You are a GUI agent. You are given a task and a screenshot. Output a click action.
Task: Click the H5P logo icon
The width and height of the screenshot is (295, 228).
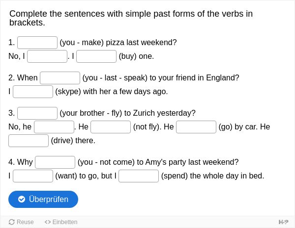283,222
